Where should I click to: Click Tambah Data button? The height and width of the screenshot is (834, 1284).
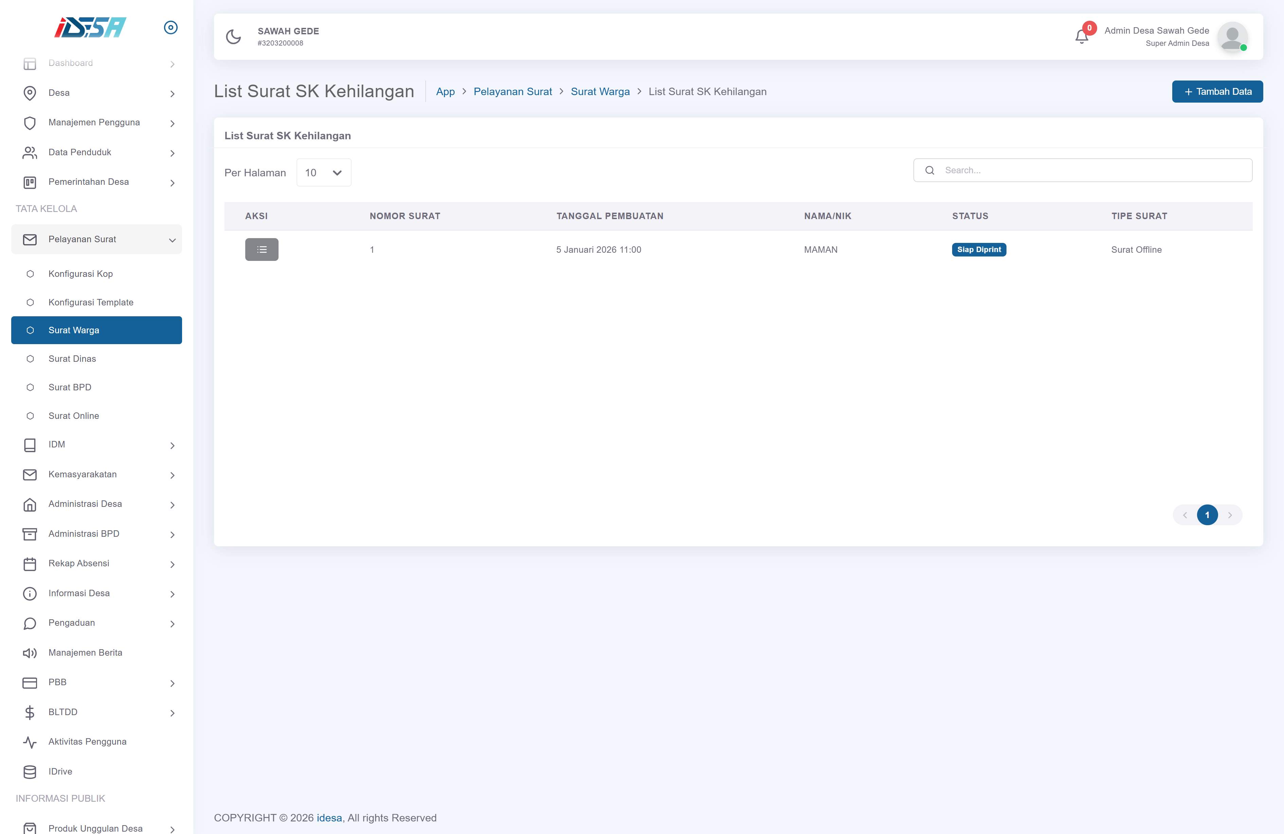tap(1217, 92)
